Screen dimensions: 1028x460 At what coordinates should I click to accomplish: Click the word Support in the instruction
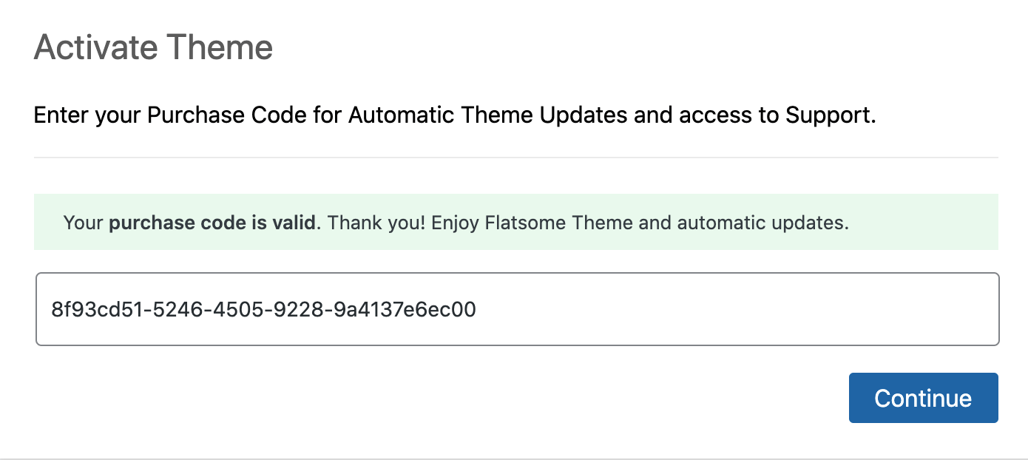coord(829,116)
